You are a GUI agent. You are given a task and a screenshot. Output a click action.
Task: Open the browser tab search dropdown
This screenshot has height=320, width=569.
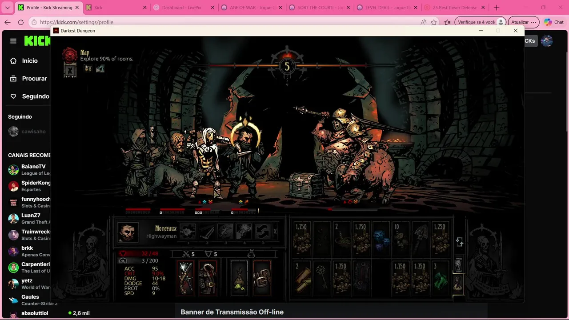click(x=7, y=8)
